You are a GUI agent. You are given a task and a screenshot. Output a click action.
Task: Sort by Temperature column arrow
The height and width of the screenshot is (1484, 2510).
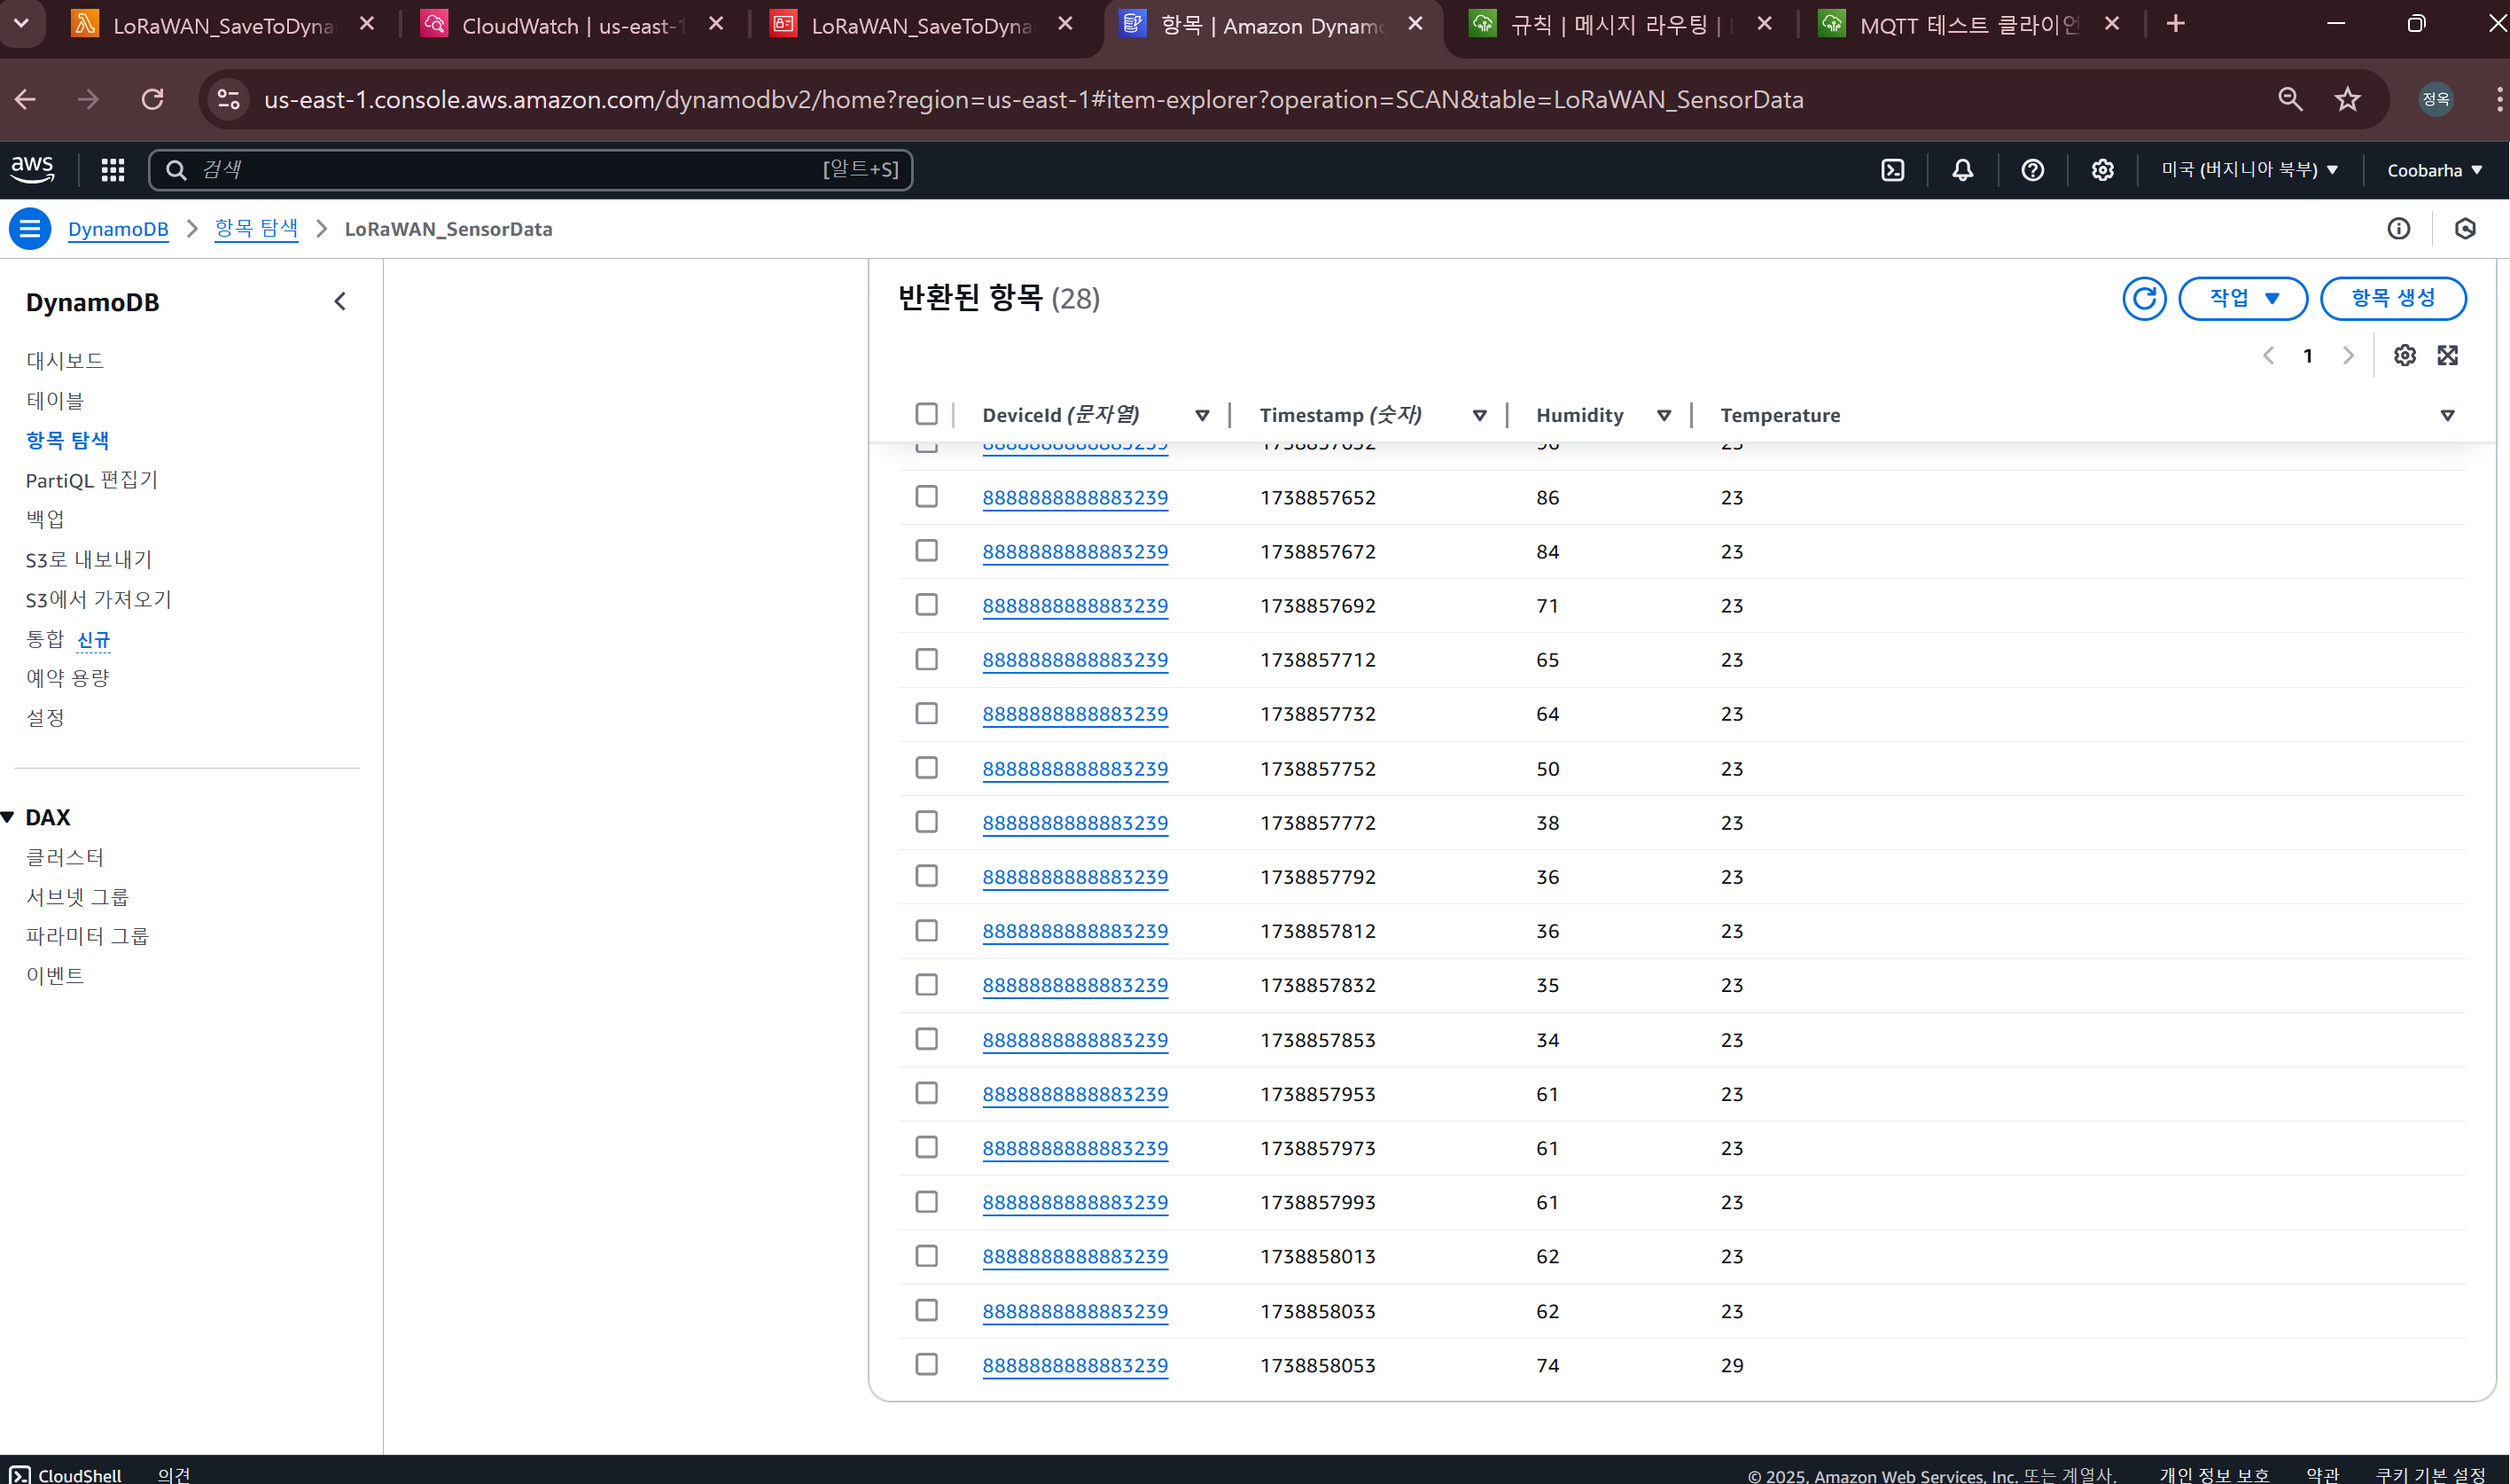coord(2447,415)
